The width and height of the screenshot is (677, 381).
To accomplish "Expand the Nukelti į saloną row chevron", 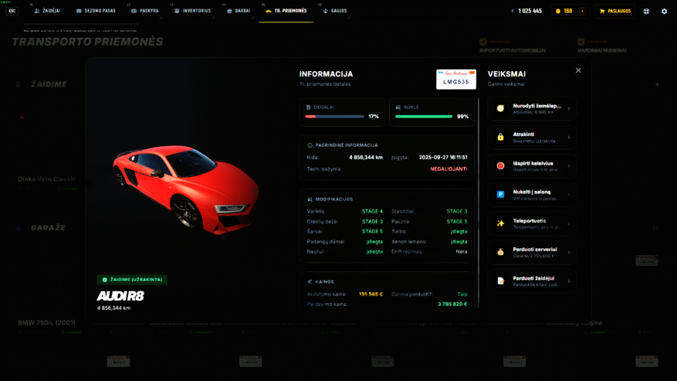I will tap(569, 195).
